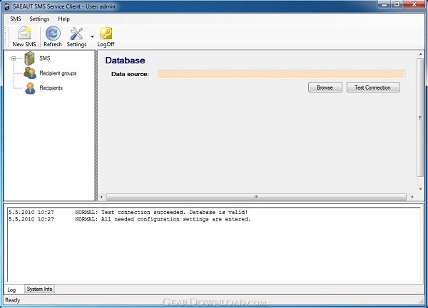This screenshot has width=428, height=308.
Task: Click the vertical scrollbar down arrow
Action: point(420,188)
